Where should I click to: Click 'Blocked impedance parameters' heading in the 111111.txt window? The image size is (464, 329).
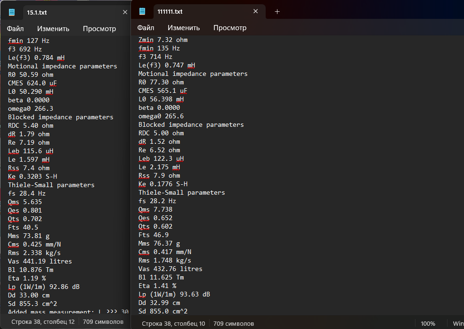191,124
